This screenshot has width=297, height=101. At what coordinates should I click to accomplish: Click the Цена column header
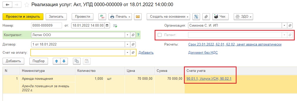tap(140, 71)
